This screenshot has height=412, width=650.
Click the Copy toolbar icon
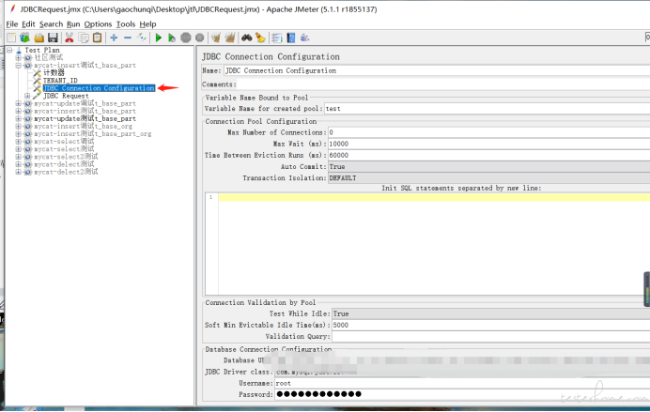[x=84, y=38]
